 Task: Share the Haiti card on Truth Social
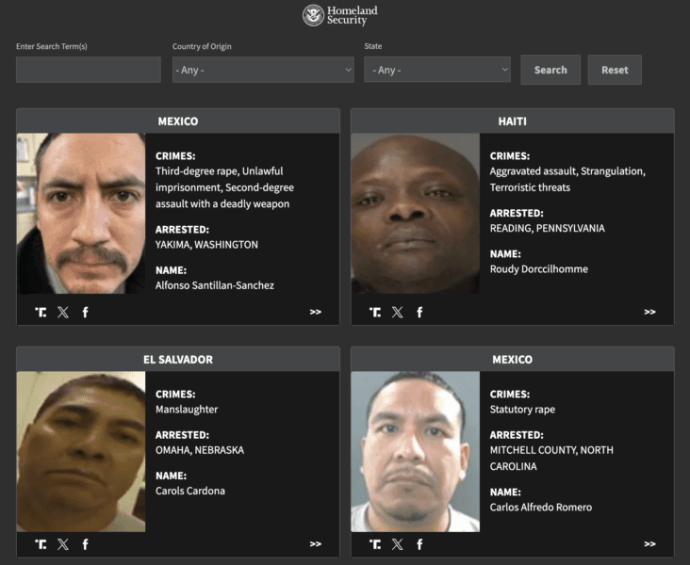[375, 312]
